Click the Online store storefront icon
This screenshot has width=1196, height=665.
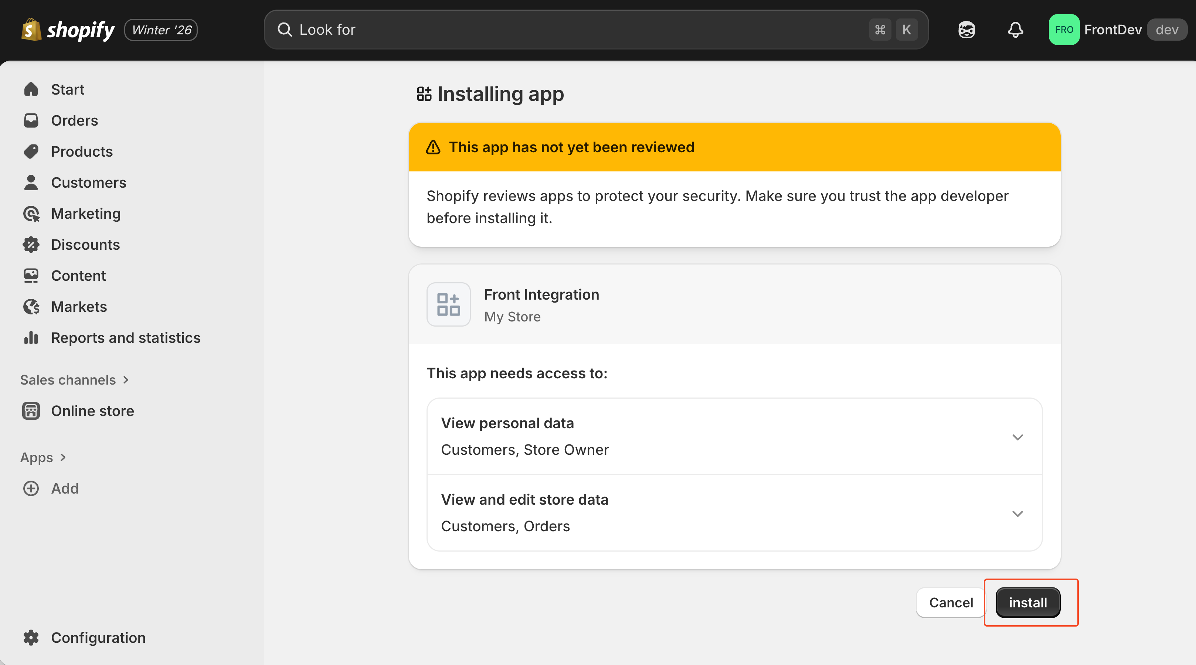(31, 411)
